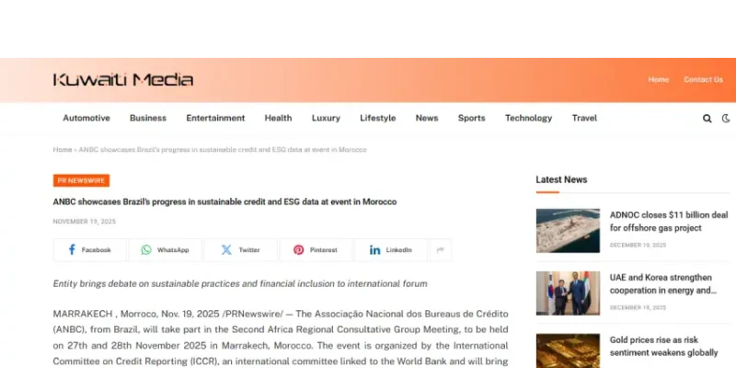The height and width of the screenshot is (368, 736).
Task: Share article on WhatsApp
Action: [165, 250]
